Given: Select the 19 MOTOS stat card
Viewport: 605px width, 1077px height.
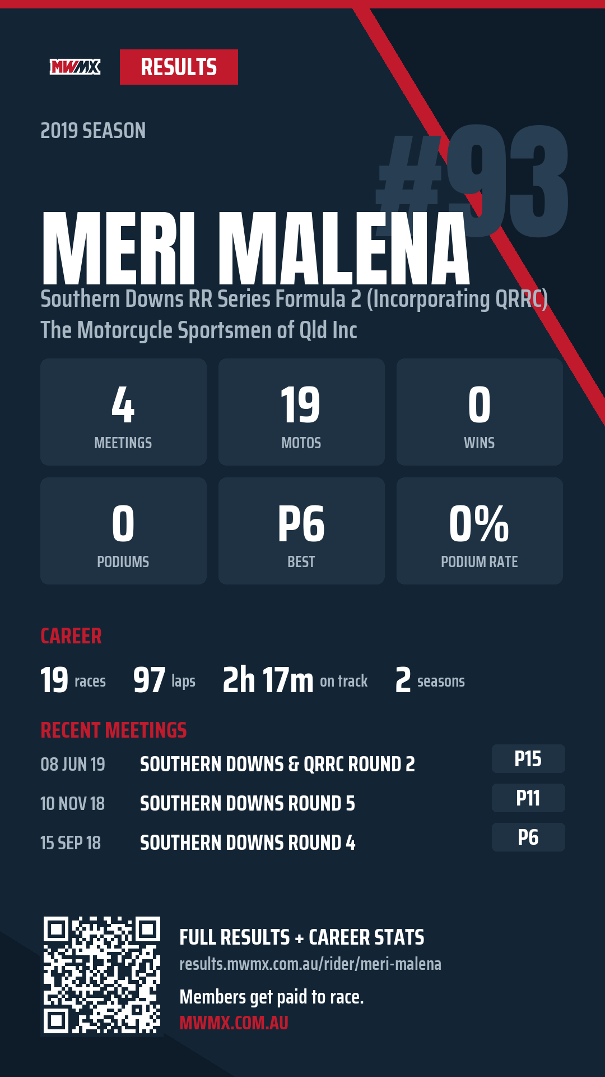Looking at the screenshot, I should [x=301, y=412].
